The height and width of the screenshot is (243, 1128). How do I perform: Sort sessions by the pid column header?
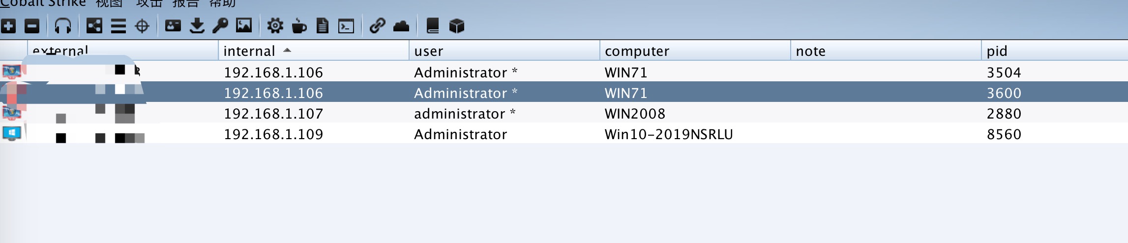(1054, 51)
